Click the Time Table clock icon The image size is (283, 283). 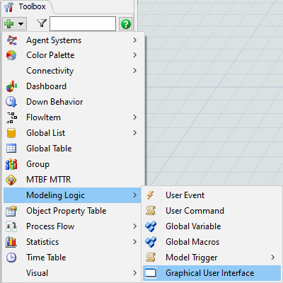[11, 258]
